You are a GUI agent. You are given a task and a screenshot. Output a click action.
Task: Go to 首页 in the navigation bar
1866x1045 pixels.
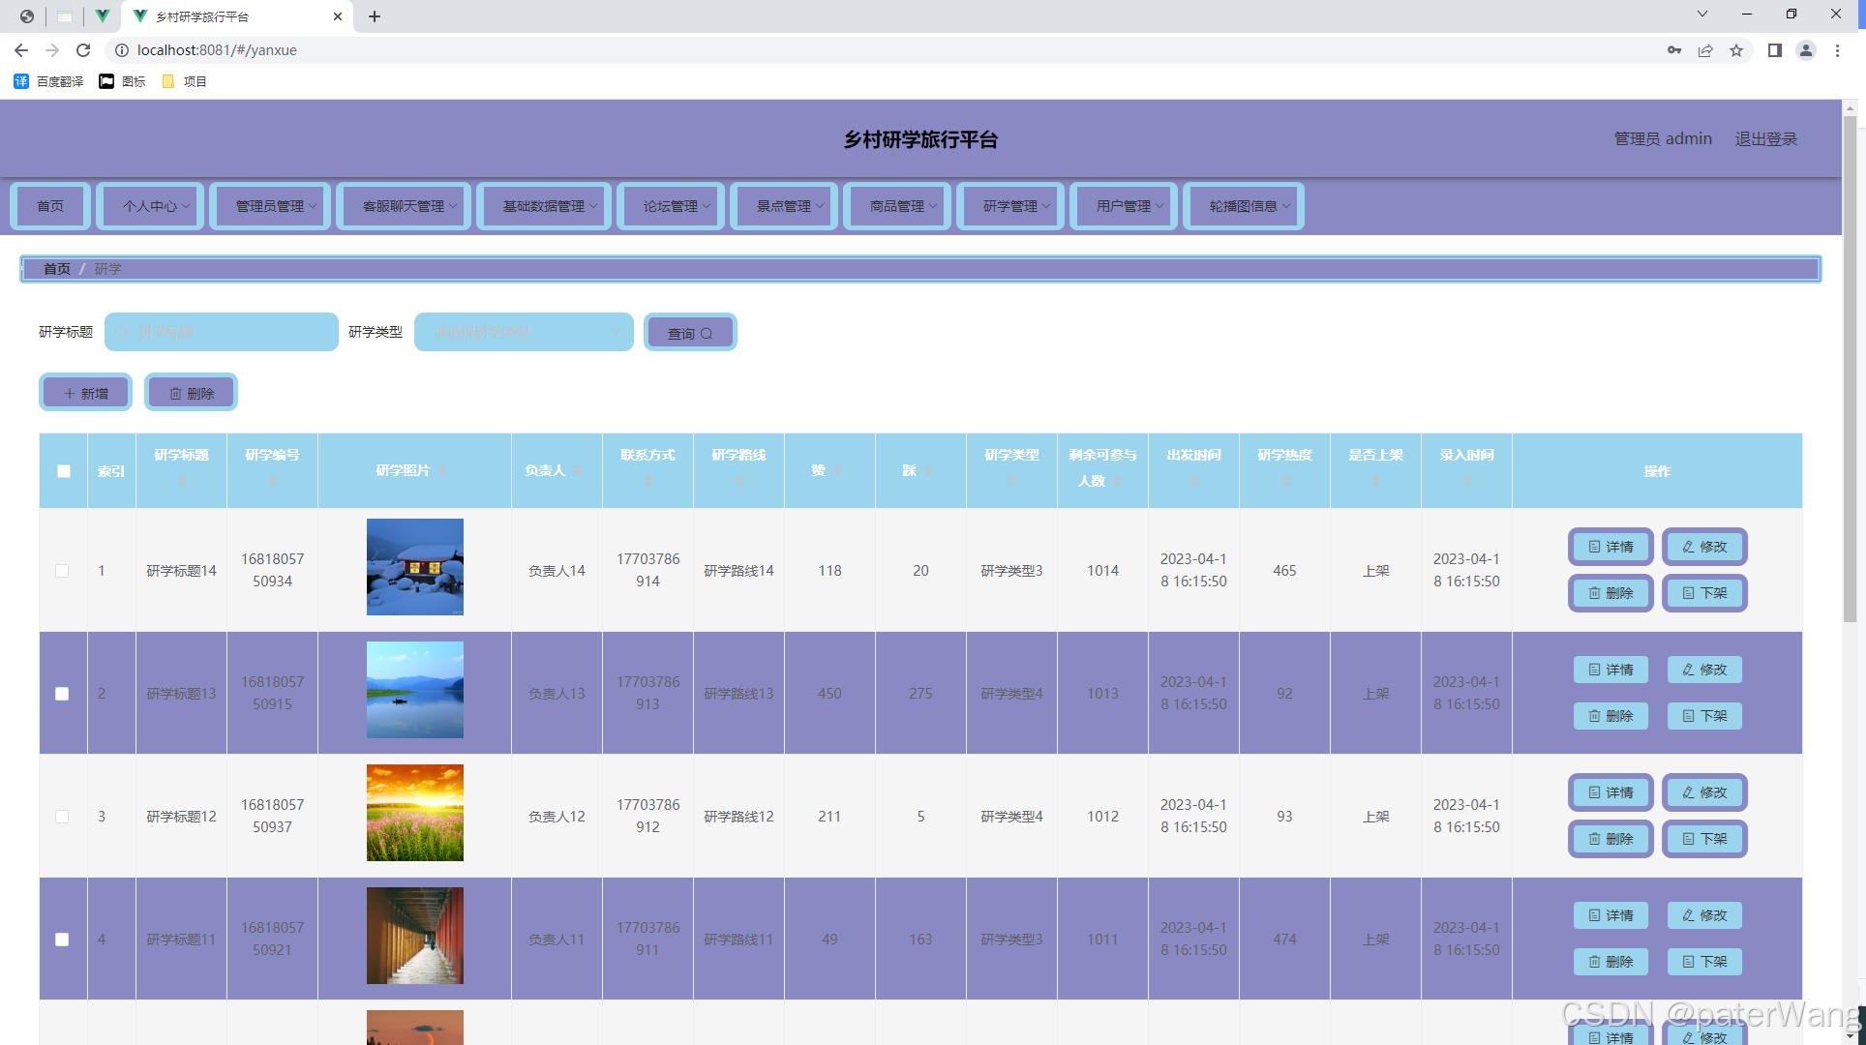[50, 206]
